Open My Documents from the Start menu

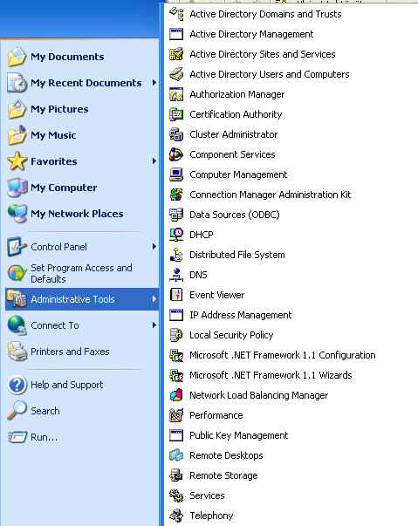tap(82, 57)
